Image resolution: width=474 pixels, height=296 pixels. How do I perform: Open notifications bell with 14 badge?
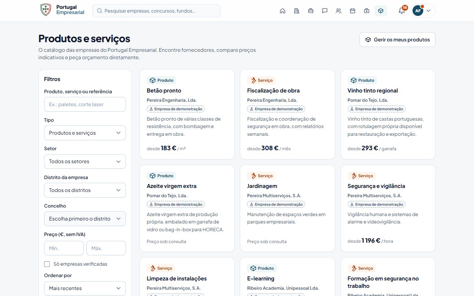(x=402, y=11)
